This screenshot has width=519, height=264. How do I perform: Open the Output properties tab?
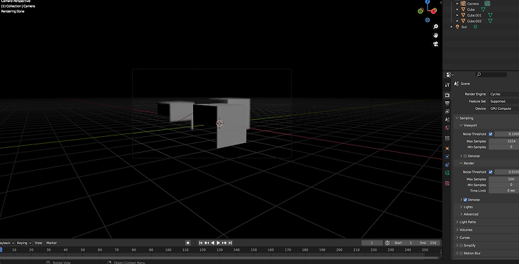(x=447, y=104)
